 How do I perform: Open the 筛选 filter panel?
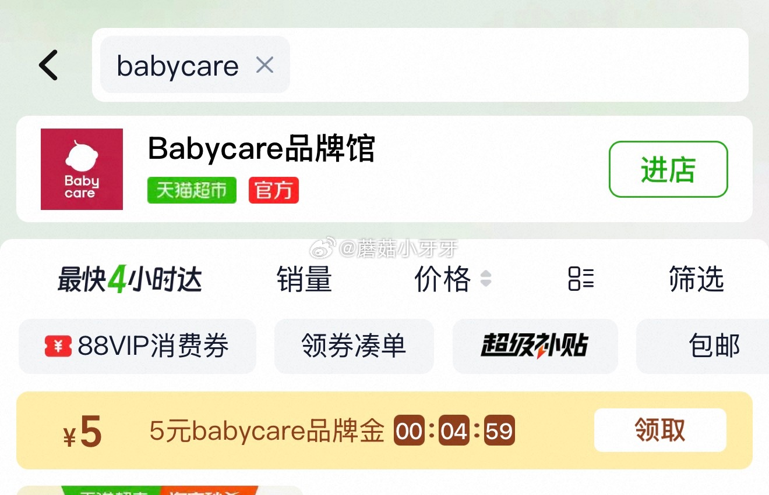point(696,279)
